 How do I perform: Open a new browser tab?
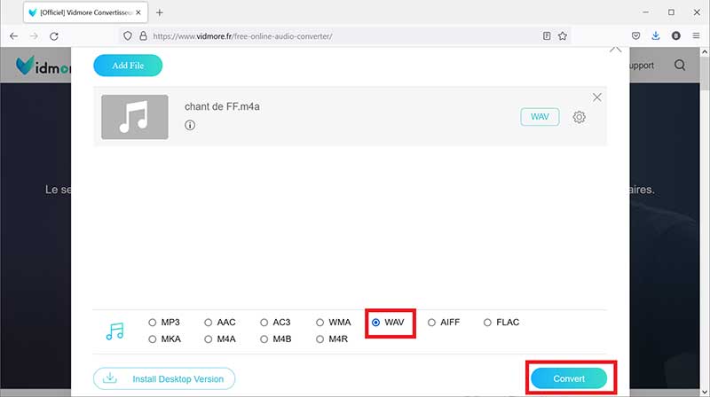[160, 12]
